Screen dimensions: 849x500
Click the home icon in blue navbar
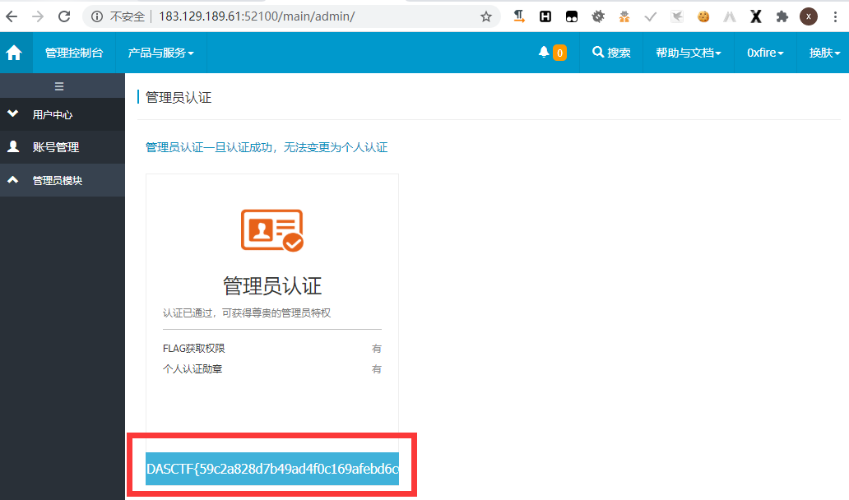14,53
